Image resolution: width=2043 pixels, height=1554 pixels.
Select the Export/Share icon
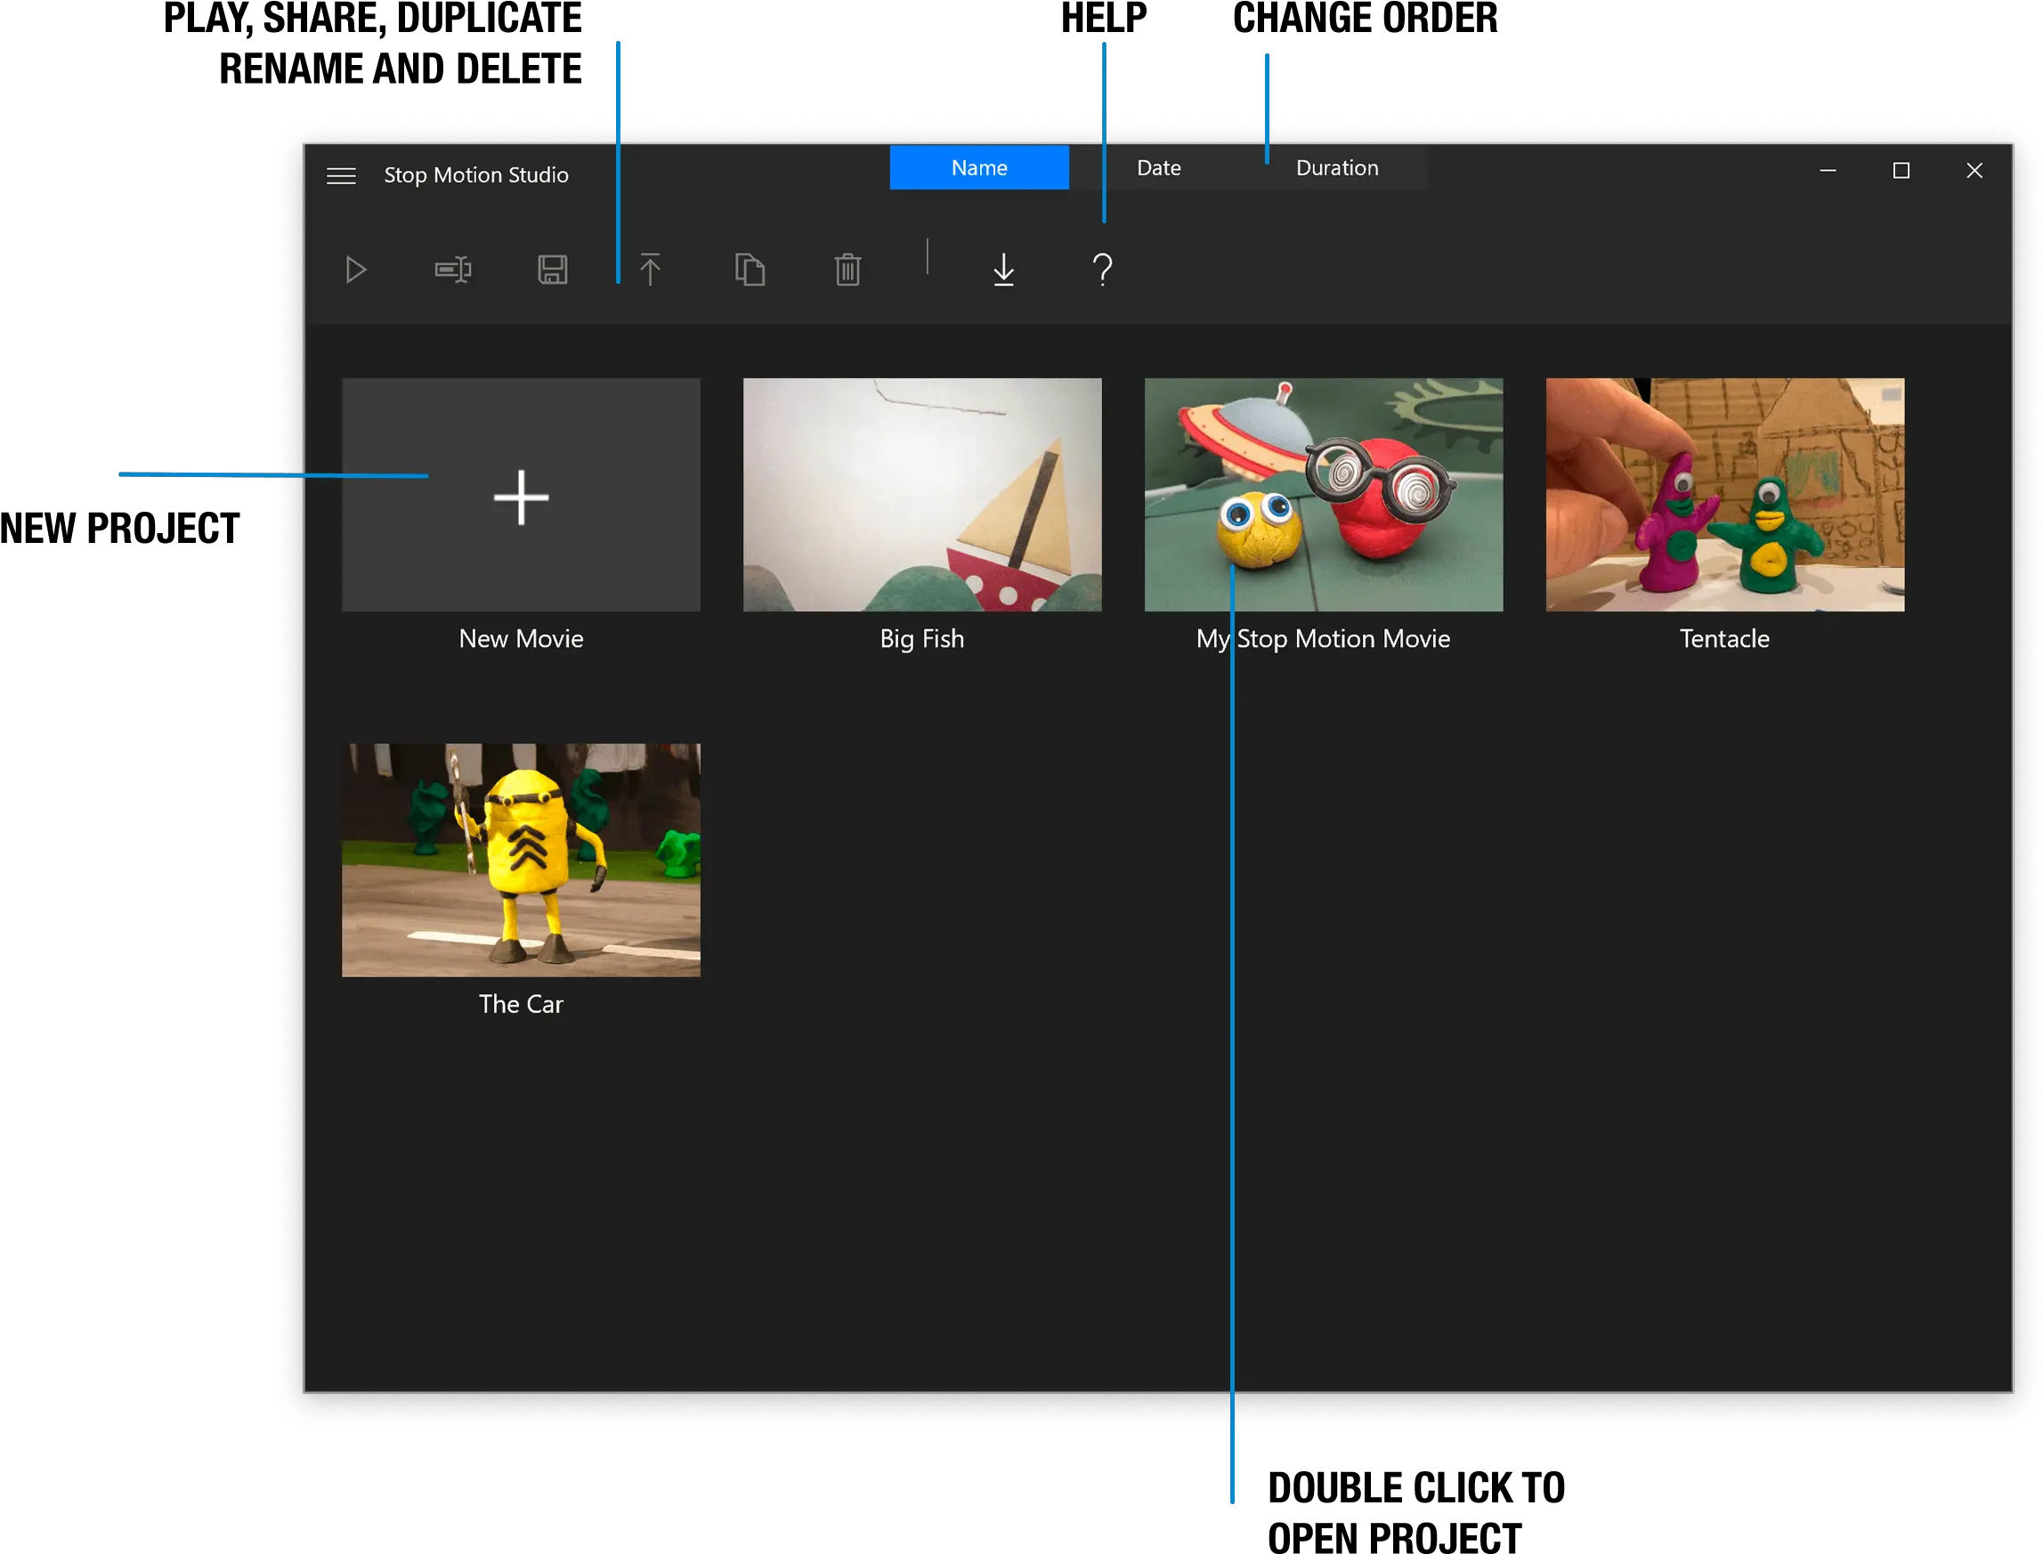coord(650,268)
